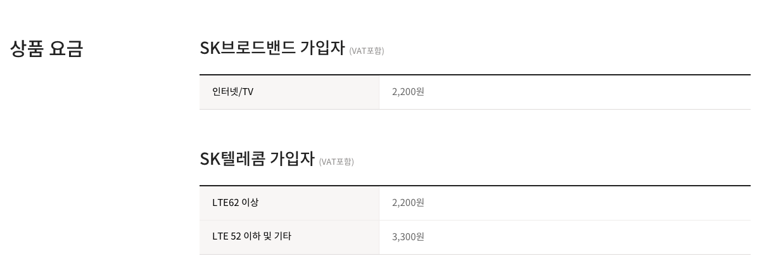
Task: Click the 3,300원 price value
Action: tap(408, 237)
